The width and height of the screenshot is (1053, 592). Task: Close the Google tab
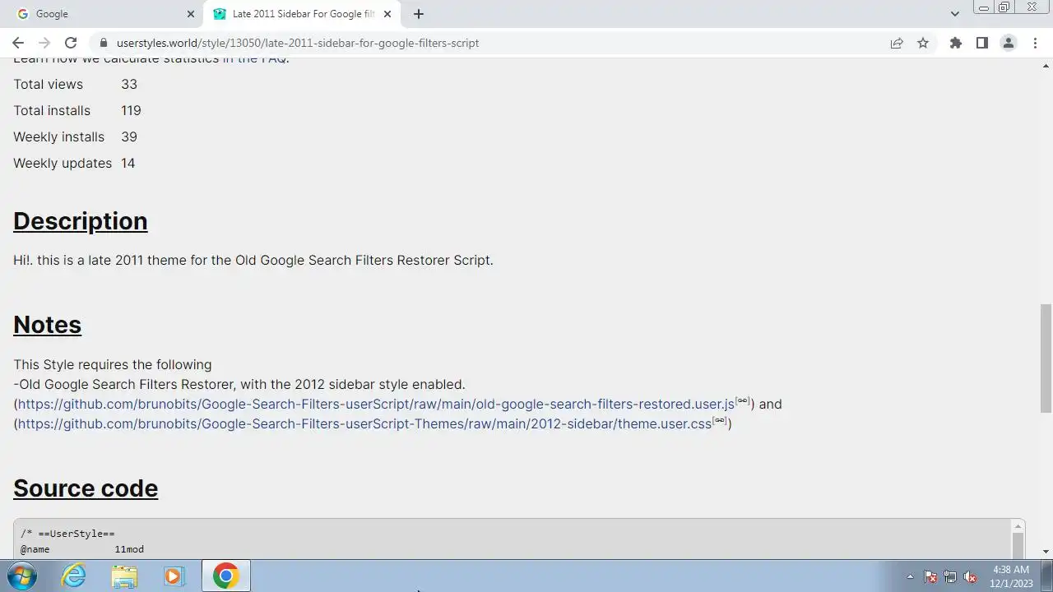pyautogui.click(x=190, y=14)
